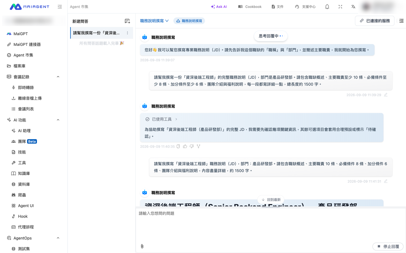This screenshot has width=406, height=253.
Task: Click the 職務說明撰寫 agent tag pill
Action: pyautogui.click(x=189, y=21)
